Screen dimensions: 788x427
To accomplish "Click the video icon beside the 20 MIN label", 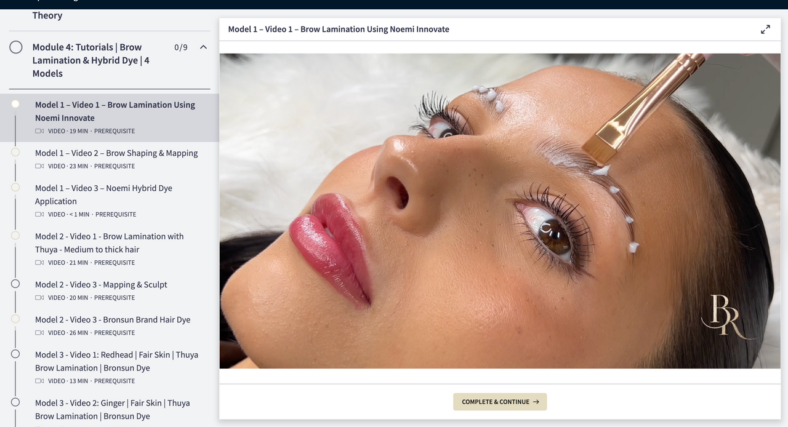I will tap(39, 298).
